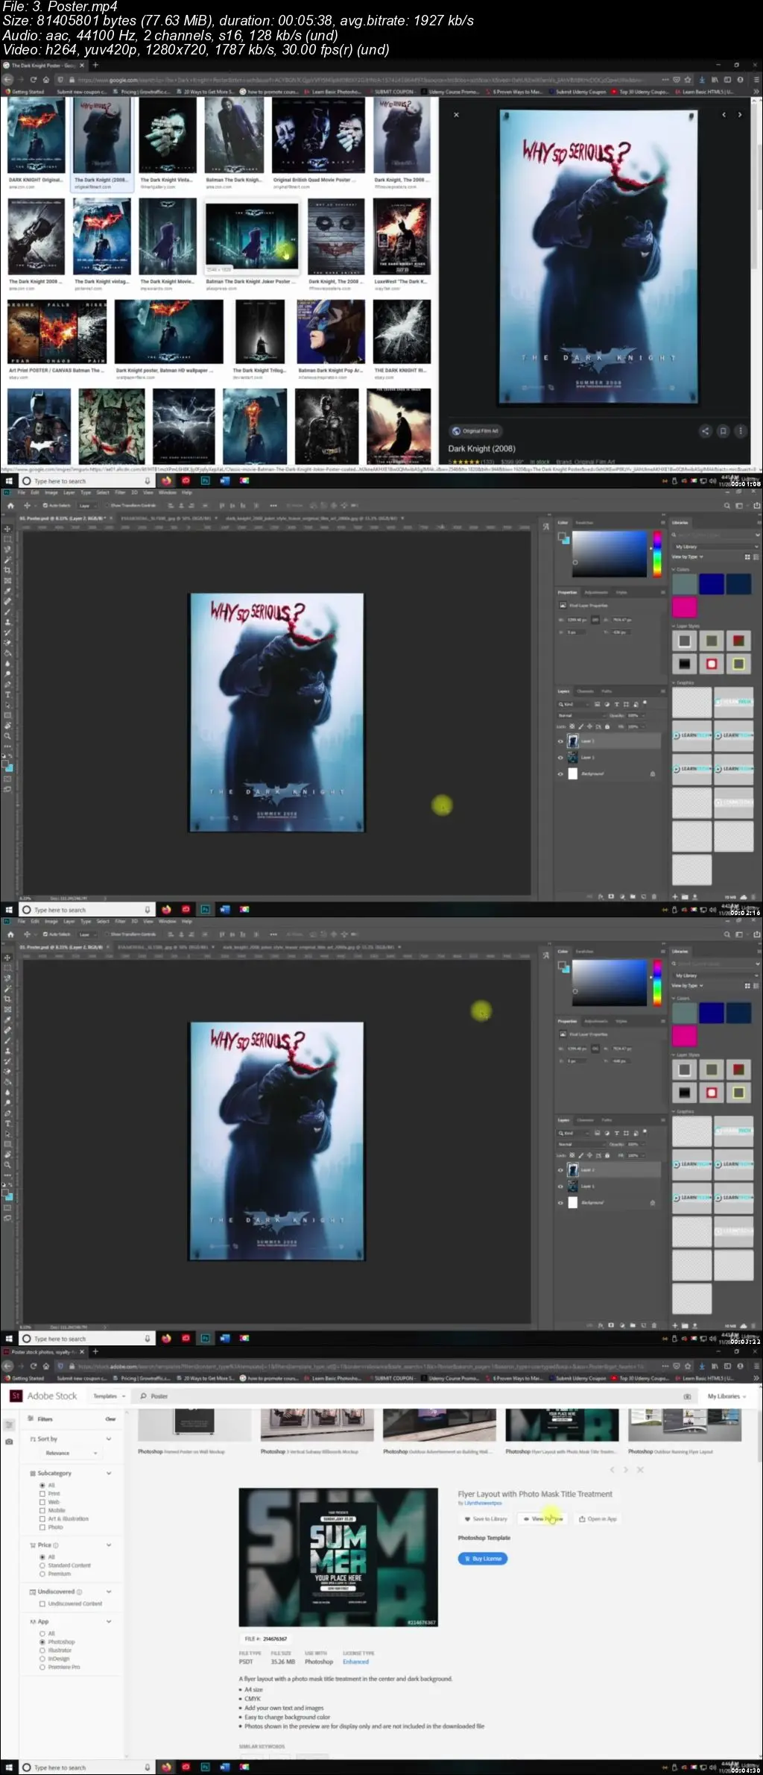
Task: Collapse the Subcategory filter section
Action: [109, 1473]
